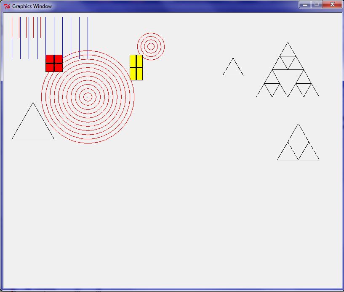Screen dimensions: 344x292
Task: Click the yellow rectangle with black cross
Action: 136,67
